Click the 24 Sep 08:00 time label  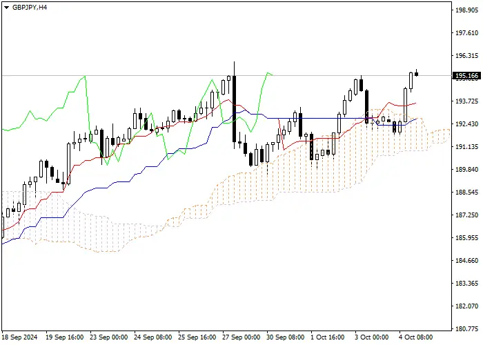tap(153, 337)
